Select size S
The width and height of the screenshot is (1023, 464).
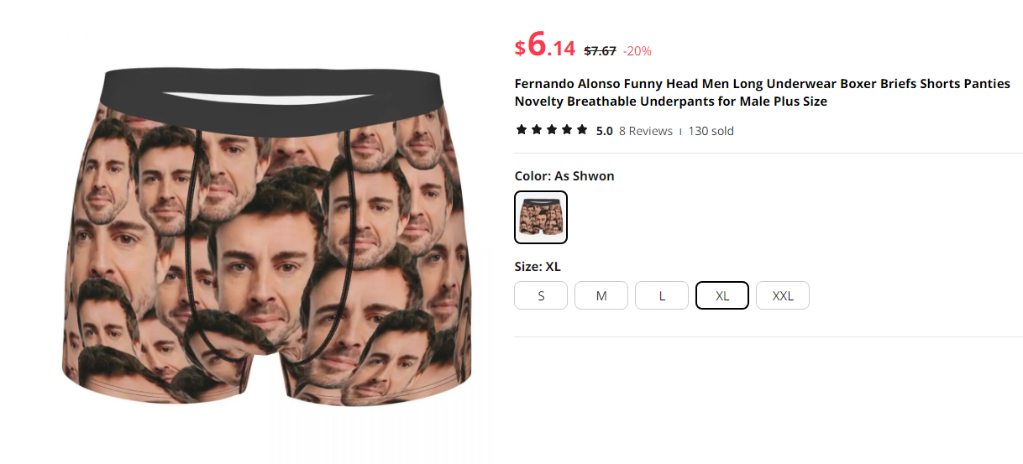pyautogui.click(x=541, y=295)
